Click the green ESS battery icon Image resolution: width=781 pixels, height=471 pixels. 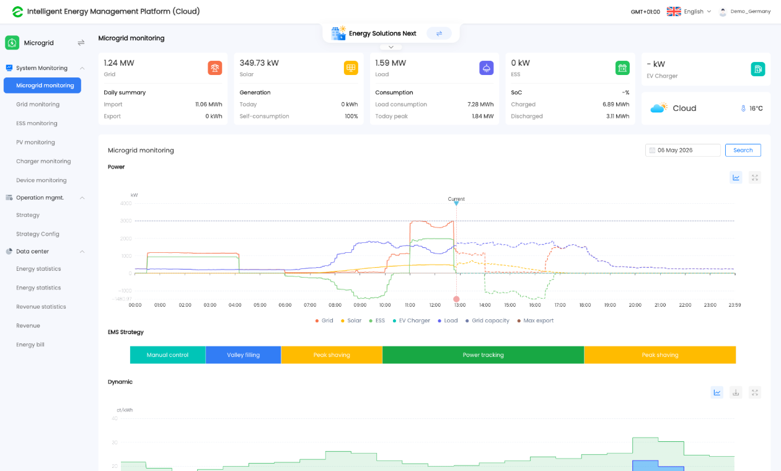pyautogui.click(x=622, y=68)
